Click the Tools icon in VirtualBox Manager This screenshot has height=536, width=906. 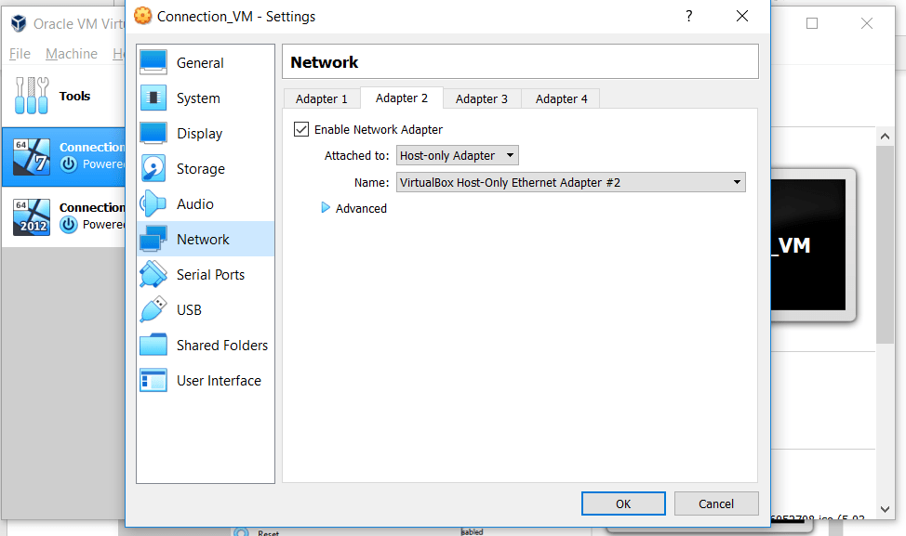(32, 96)
